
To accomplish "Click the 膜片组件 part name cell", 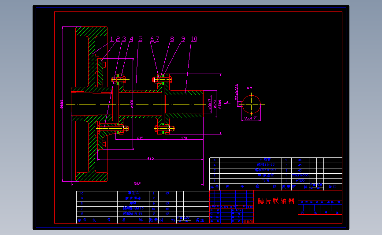I will pyautogui.click(x=133, y=198).
